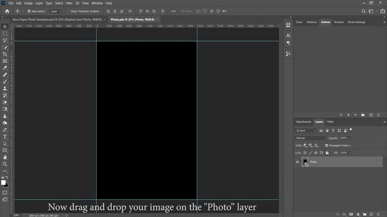The image size is (387, 217).
Task: Switch to the Burn Paper Photo Template document tab
Action: 57,19
